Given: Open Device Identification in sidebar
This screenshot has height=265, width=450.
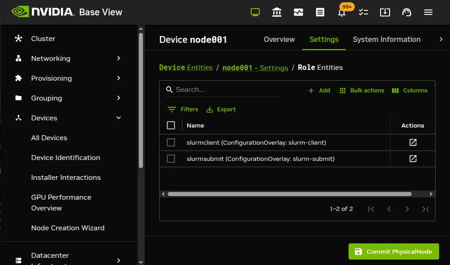Looking at the screenshot, I should tap(65, 157).
